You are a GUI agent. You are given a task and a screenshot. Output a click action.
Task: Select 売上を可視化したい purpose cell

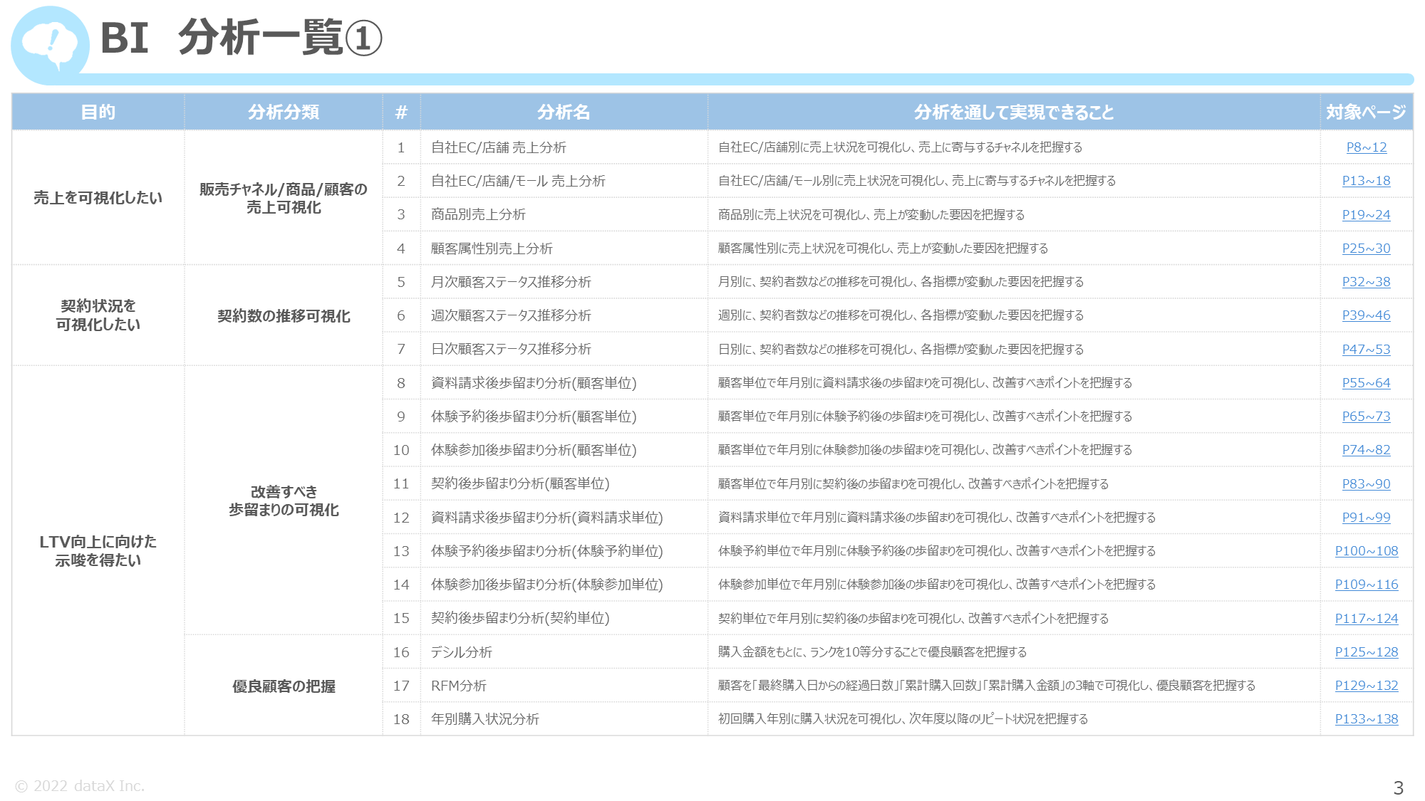(x=98, y=198)
